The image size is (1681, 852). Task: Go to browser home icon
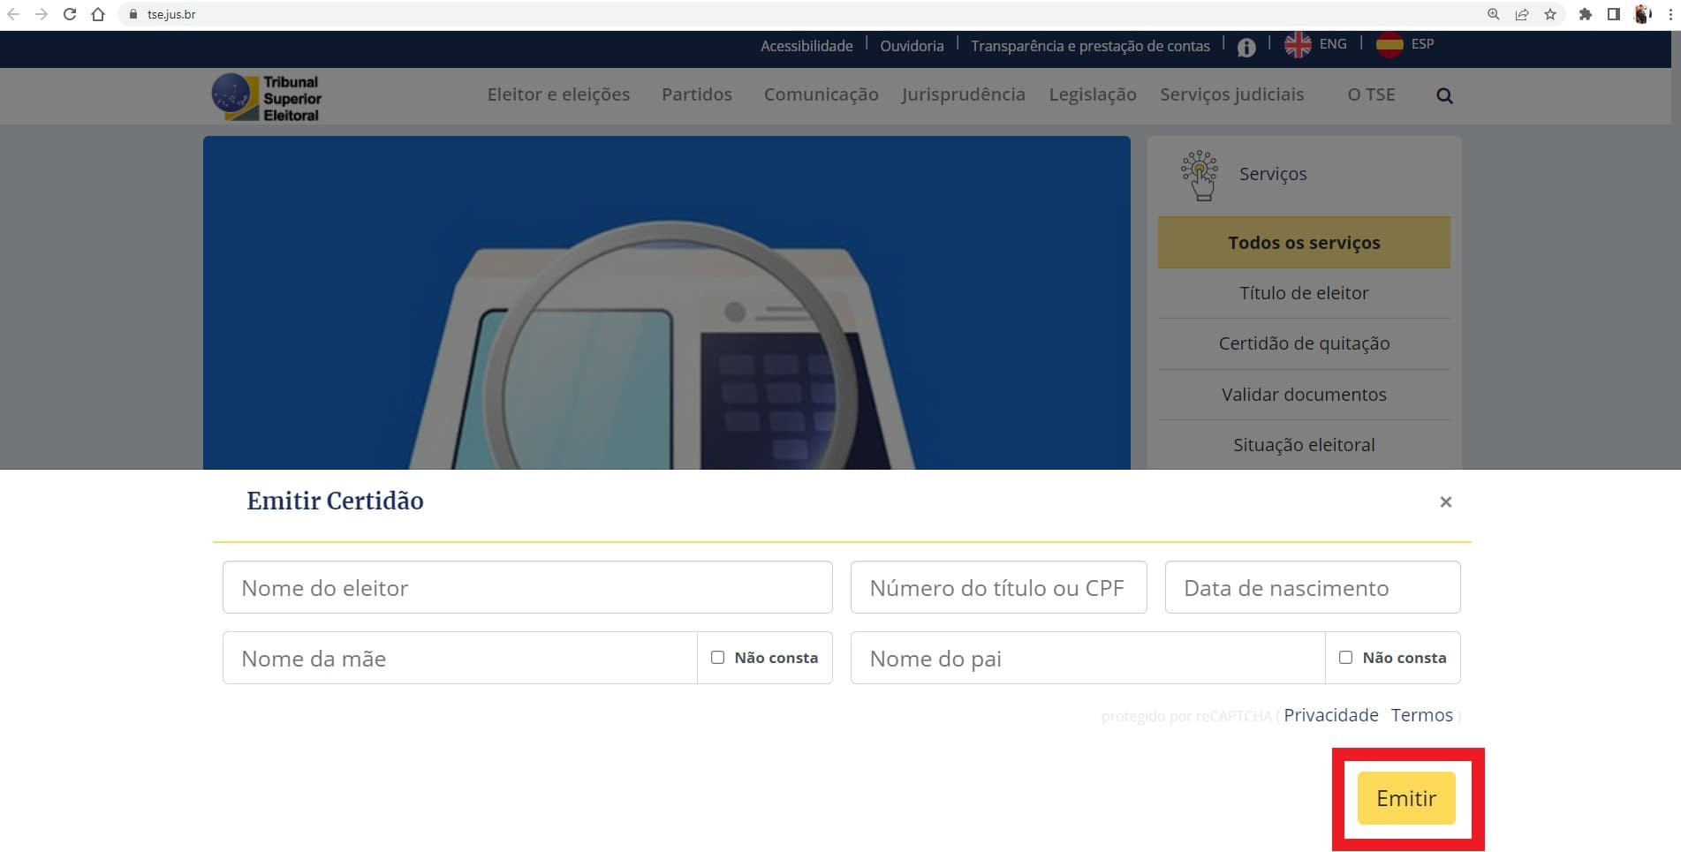click(x=98, y=14)
